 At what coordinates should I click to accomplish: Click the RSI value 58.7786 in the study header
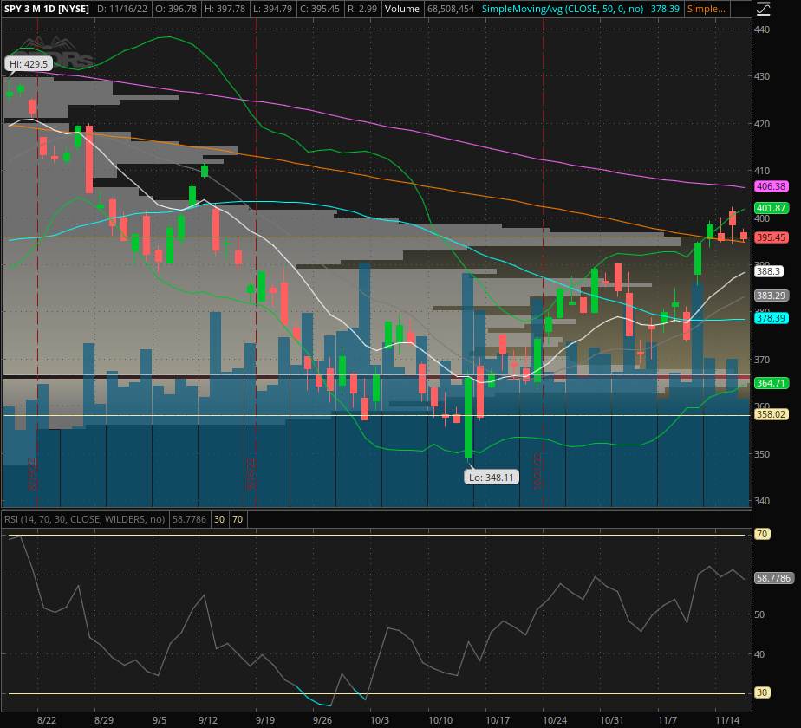pos(189,519)
